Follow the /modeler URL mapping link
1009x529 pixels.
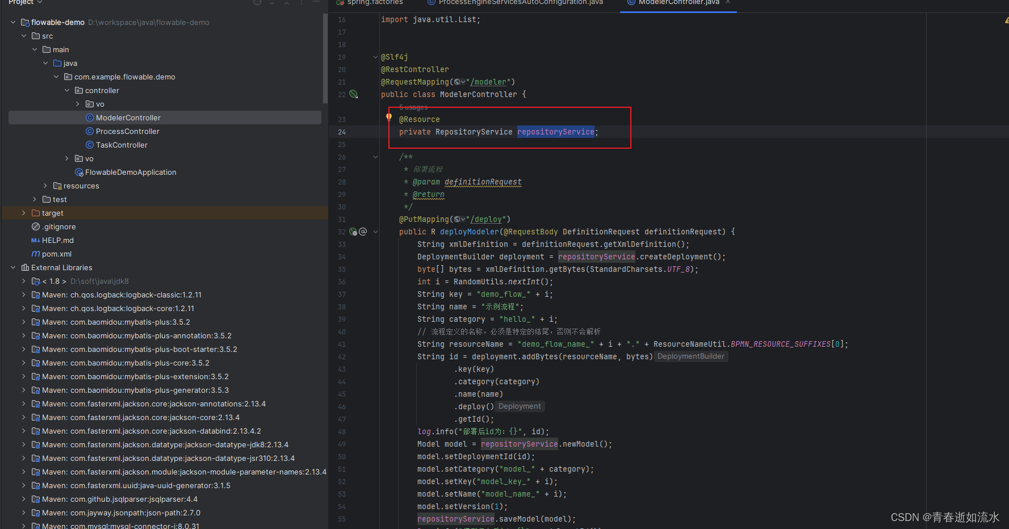click(488, 82)
